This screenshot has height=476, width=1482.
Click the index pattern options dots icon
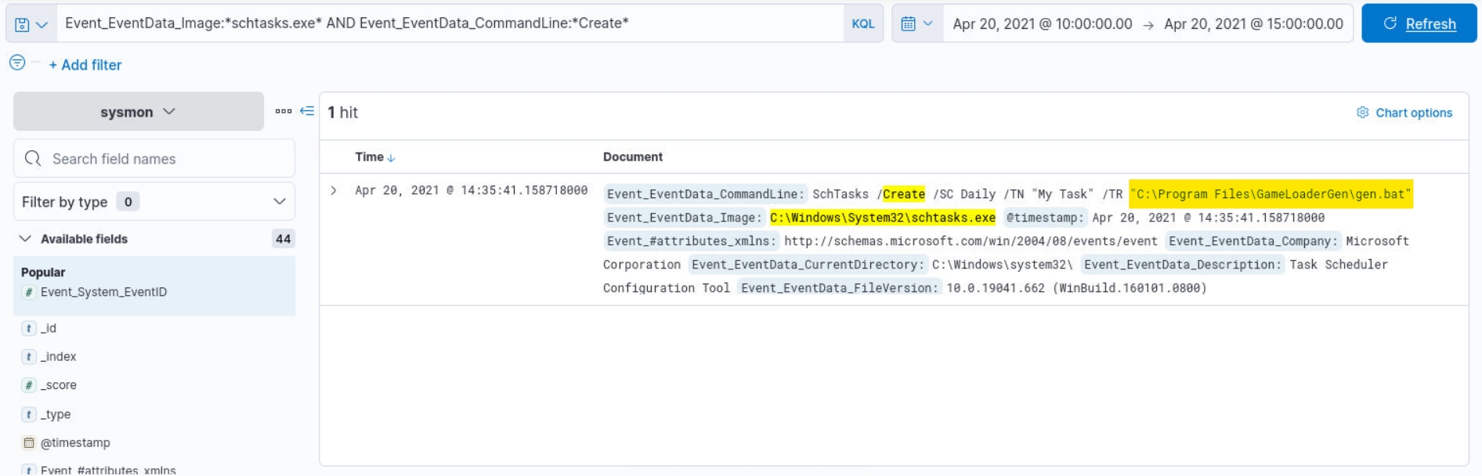tap(284, 111)
